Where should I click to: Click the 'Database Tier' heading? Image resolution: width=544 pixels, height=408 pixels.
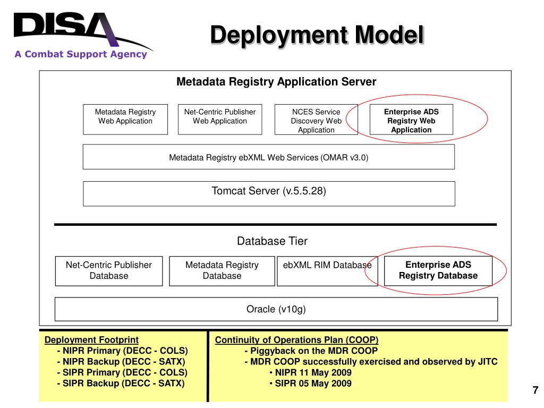click(x=272, y=241)
